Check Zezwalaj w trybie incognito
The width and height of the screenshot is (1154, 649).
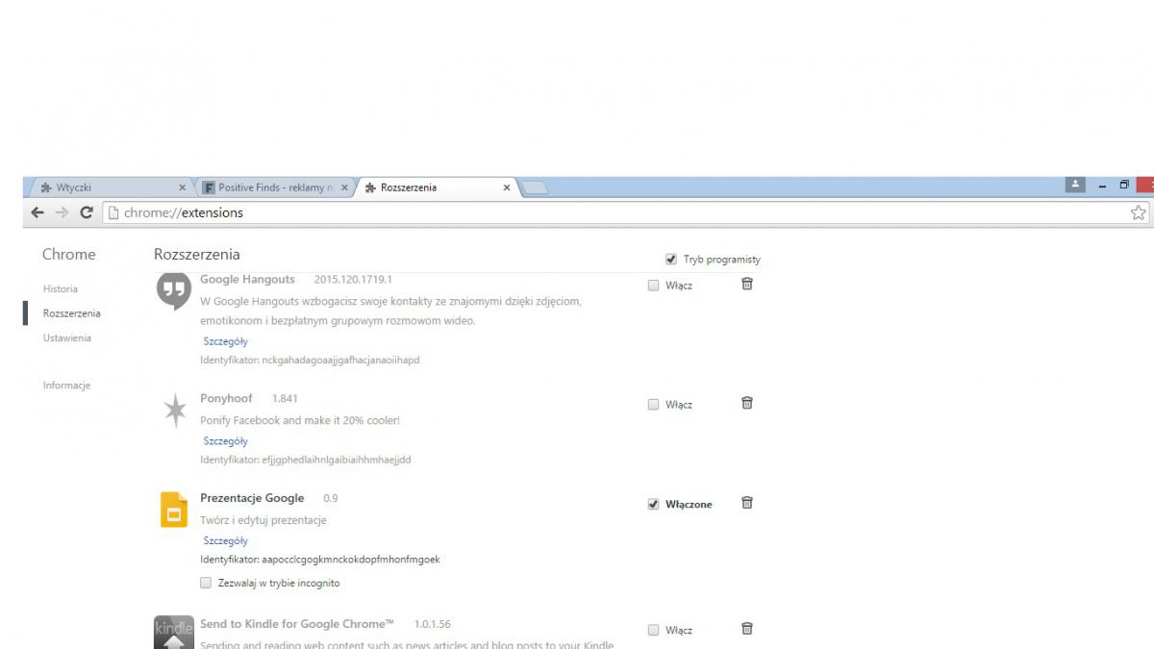pos(206,583)
